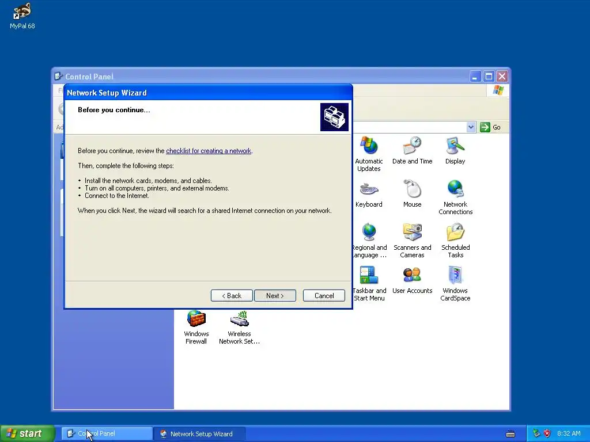The width and height of the screenshot is (590, 442).
Task: Open the Automatic Updates icon
Action: 369,154
